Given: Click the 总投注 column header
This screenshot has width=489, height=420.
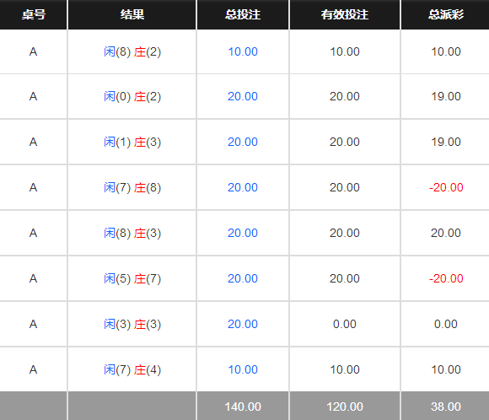Looking at the screenshot, I should pyautogui.click(x=243, y=14).
